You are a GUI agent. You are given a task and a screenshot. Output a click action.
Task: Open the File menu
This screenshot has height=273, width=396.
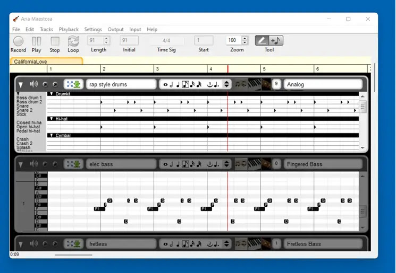click(16, 29)
